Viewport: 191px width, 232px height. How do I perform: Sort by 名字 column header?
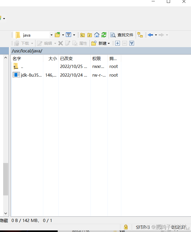27,58
